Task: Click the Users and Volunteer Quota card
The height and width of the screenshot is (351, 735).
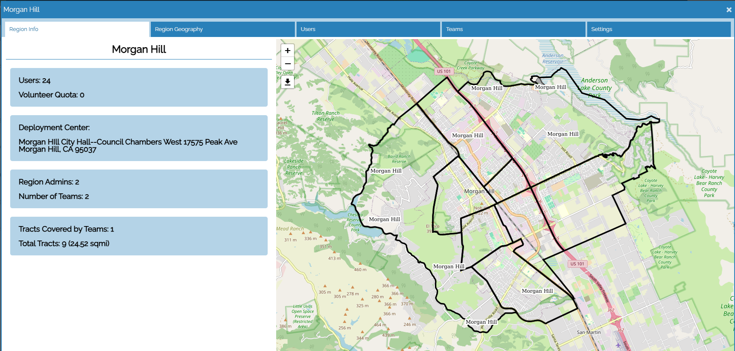Action: pyautogui.click(x=139, y=87)
